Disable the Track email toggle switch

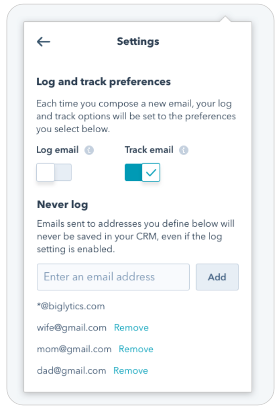[142, 172]
